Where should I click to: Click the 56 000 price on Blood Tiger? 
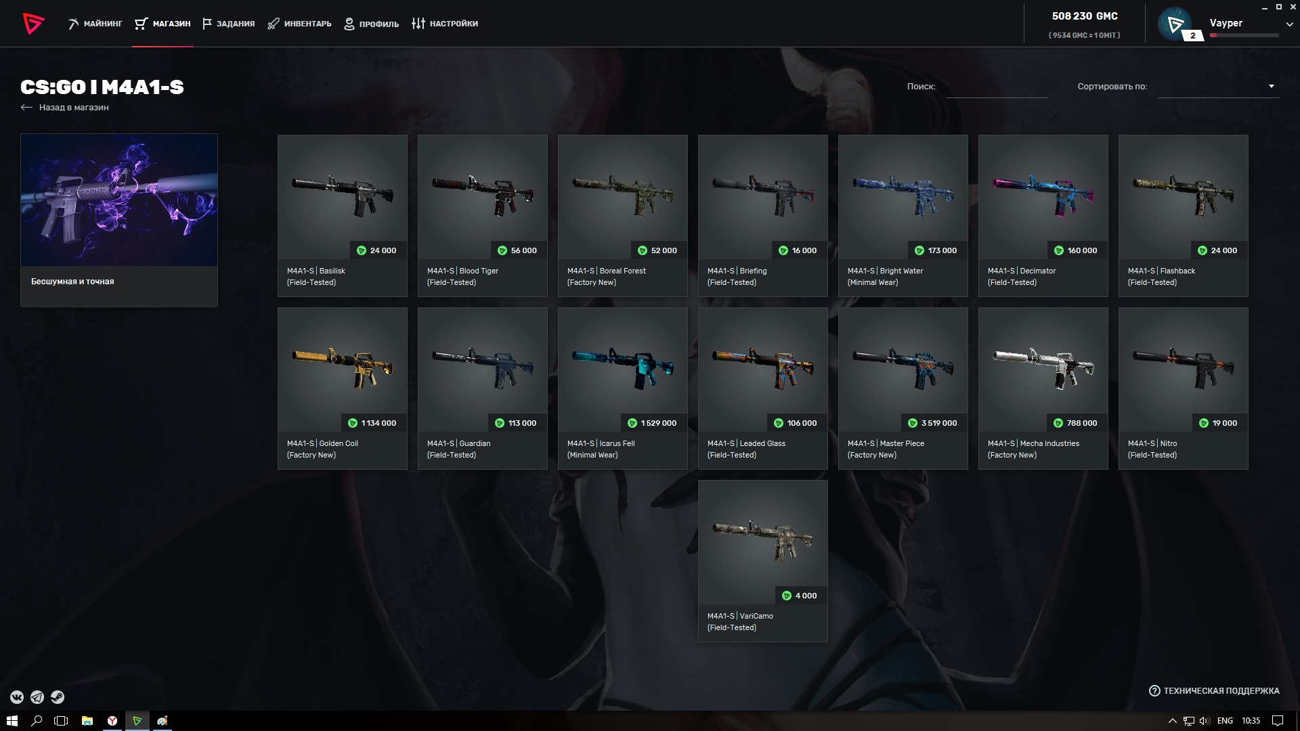[x=517, y=250]
